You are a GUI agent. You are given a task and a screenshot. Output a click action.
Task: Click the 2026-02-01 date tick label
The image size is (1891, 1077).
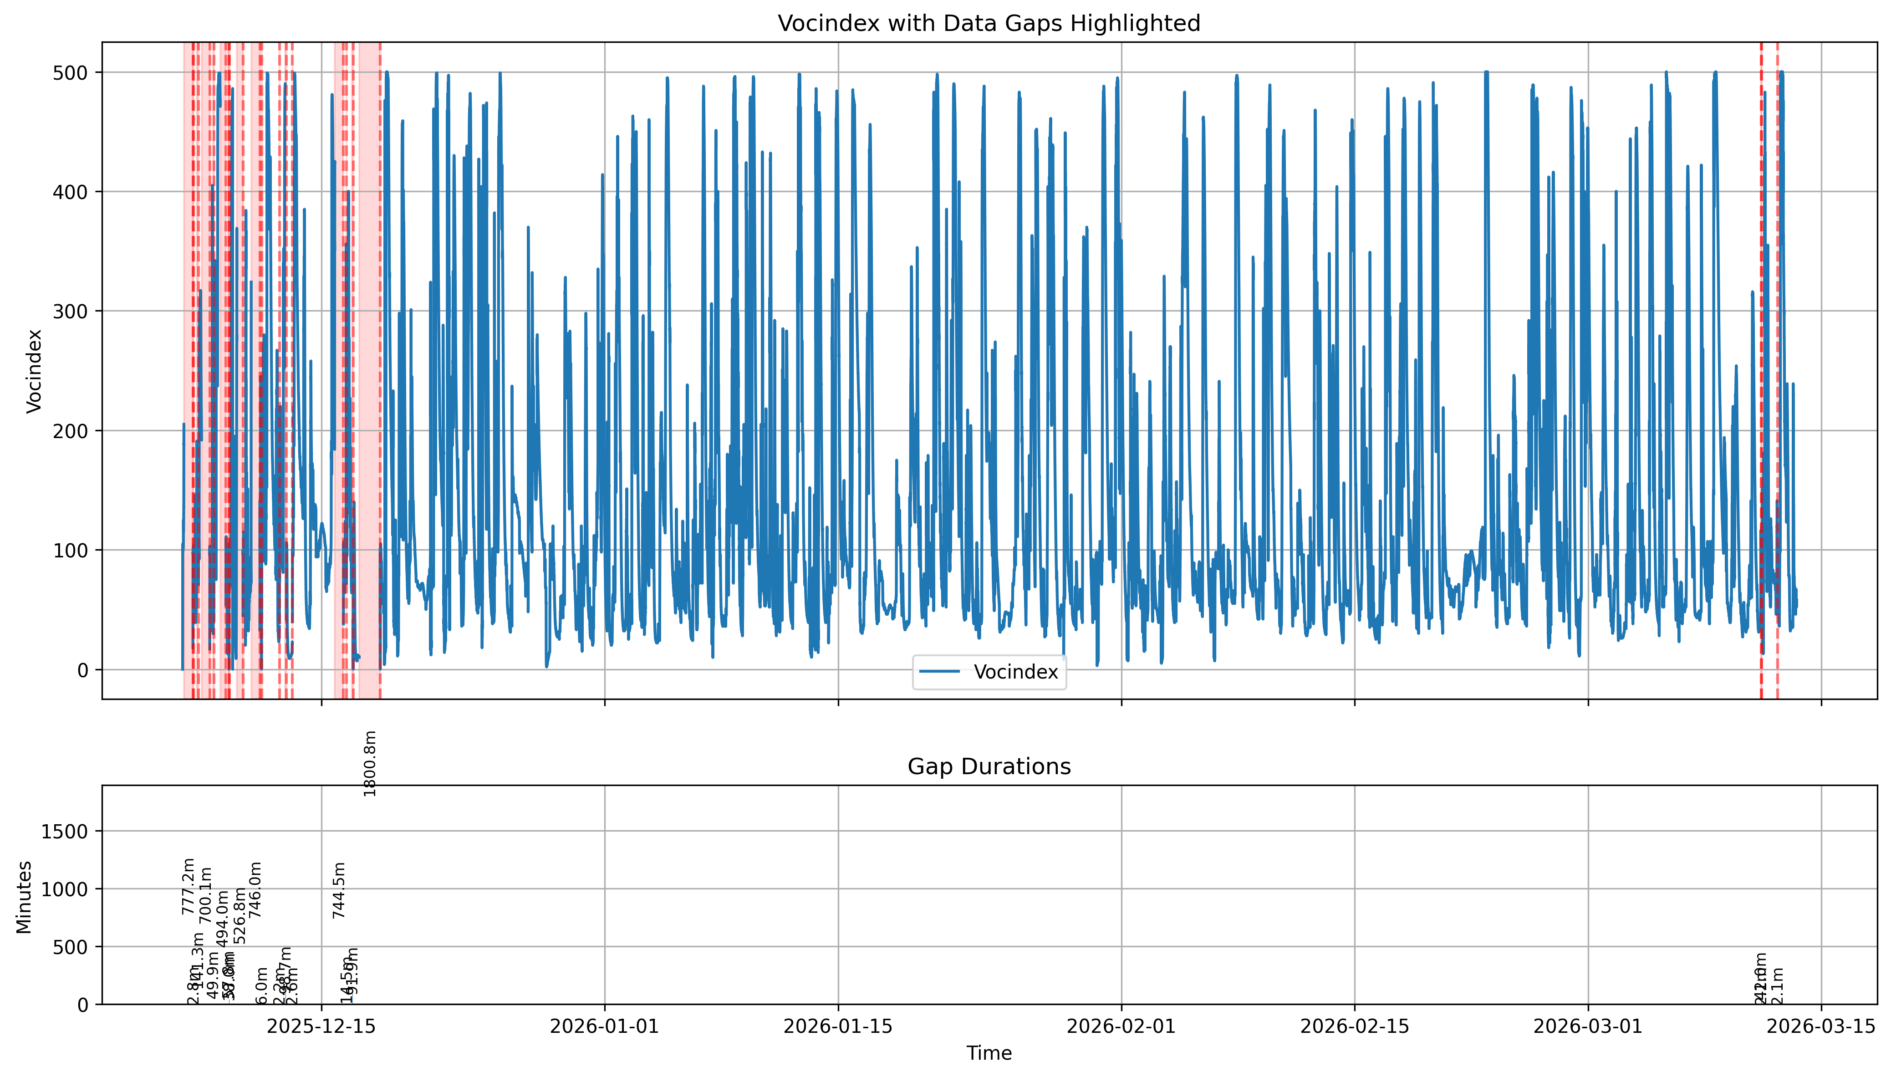[x=1121, y=1027]
